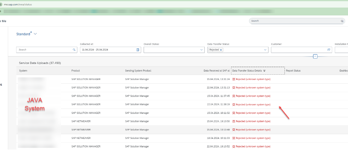Click the magnifier icon in the top search bar

342,21
